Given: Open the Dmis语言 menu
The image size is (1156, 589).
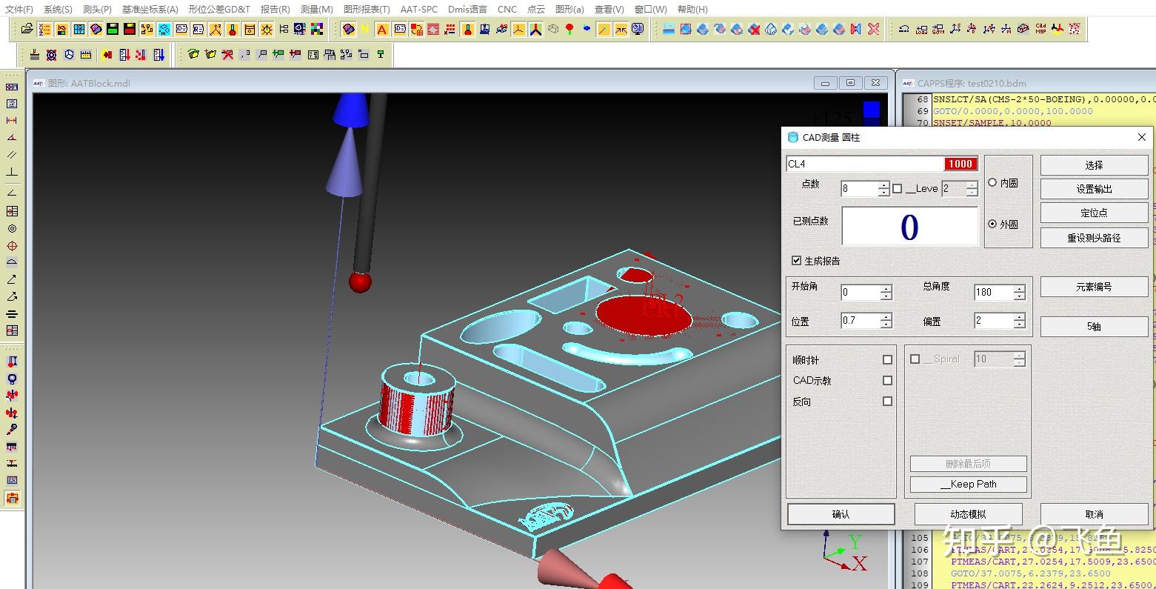Looking at the screenshot, I should click(x=467, y=9).
